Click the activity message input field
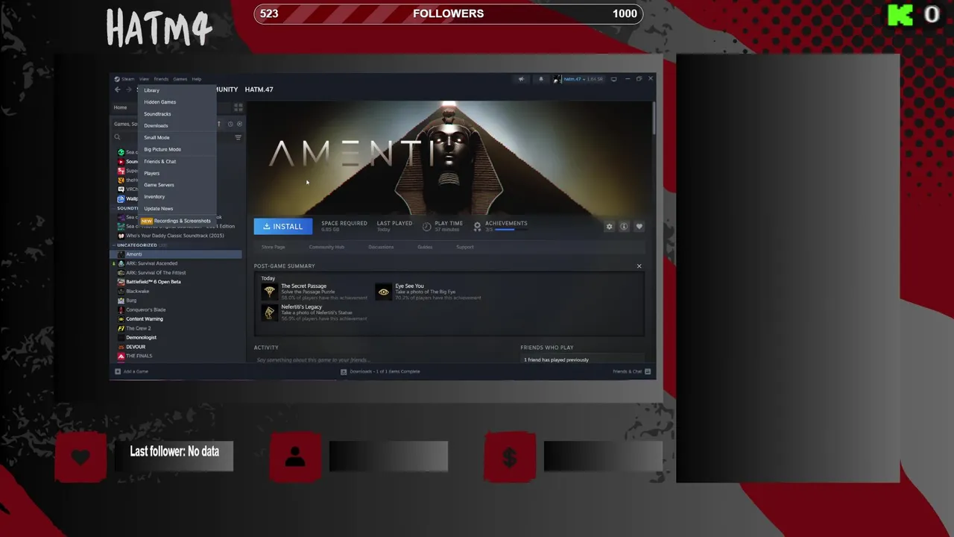Image resolution: width=954 pixels, height=537 pixels. [380, 360]
